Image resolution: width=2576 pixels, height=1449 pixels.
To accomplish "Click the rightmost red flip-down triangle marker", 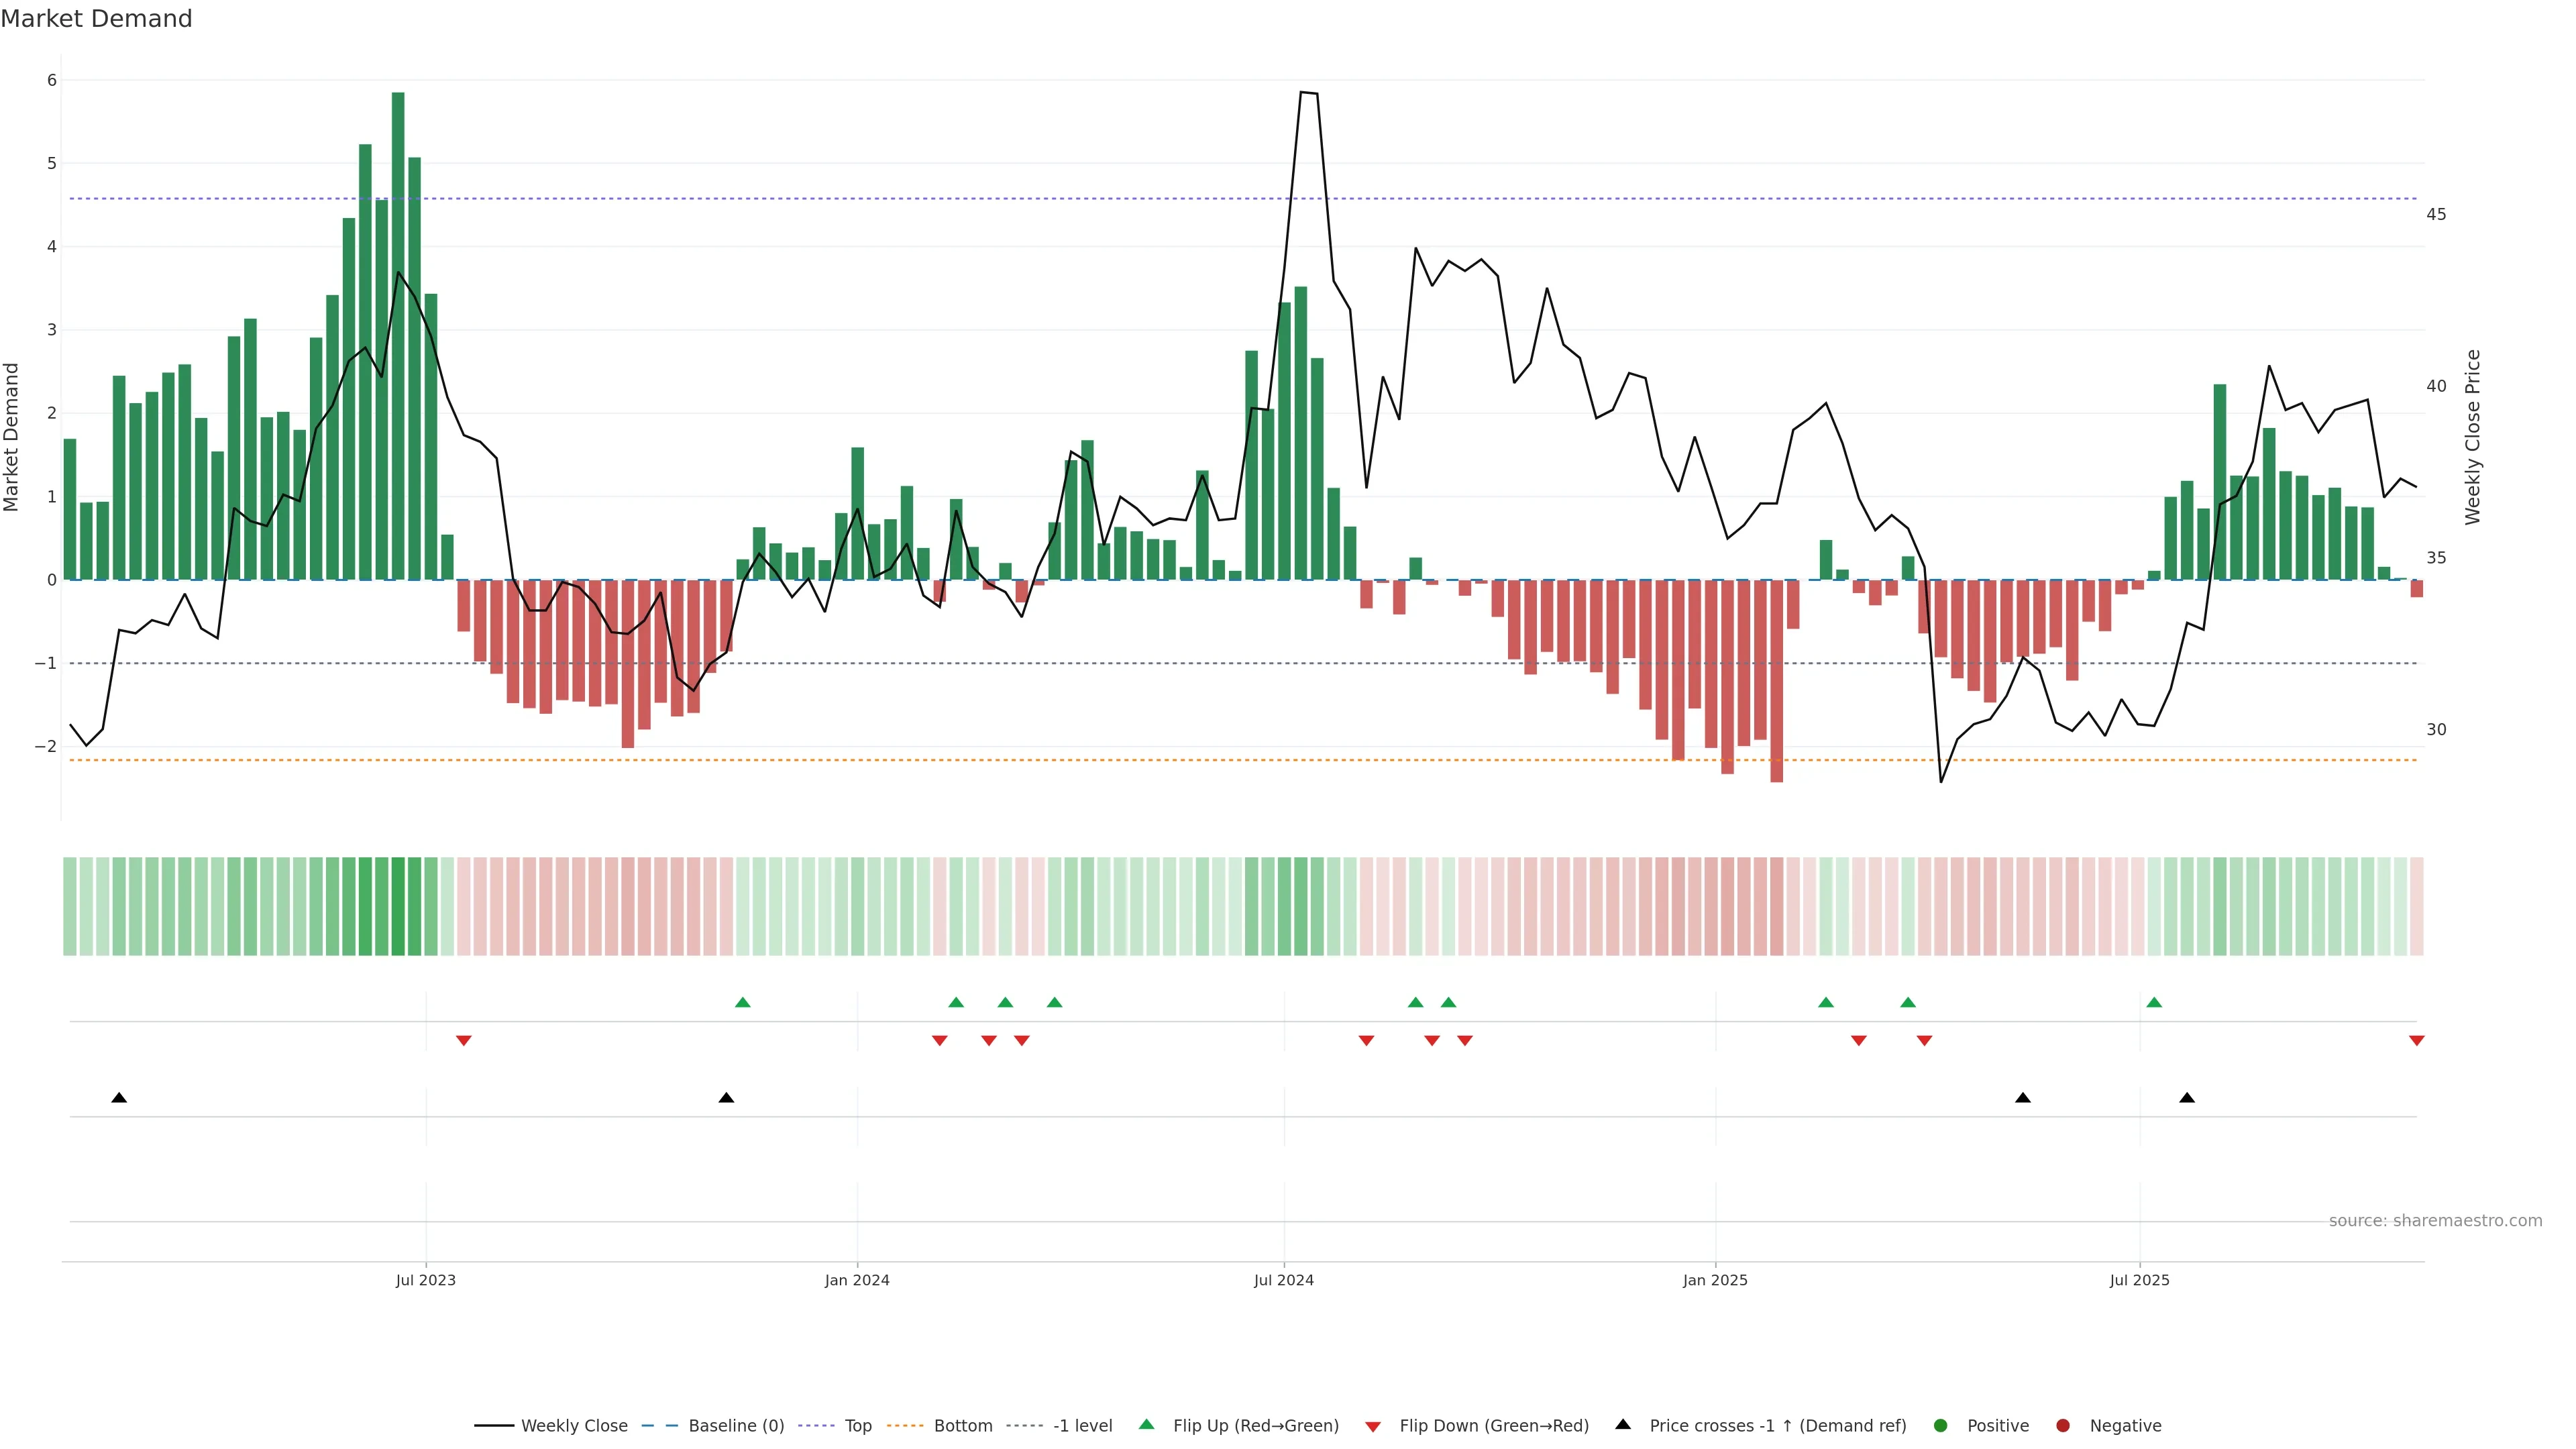I will [x=2416, y=1041].
